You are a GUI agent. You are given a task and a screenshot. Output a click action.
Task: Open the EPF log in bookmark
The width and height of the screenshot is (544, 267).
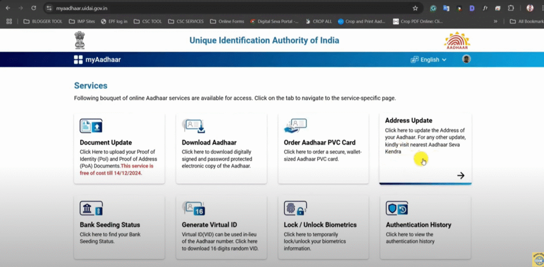click(x=114, y=22)
